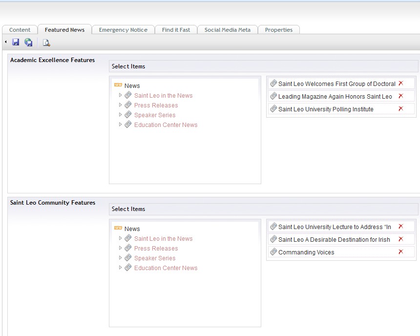Select 'Education Center News' in Community Features tree

(166, 268)
